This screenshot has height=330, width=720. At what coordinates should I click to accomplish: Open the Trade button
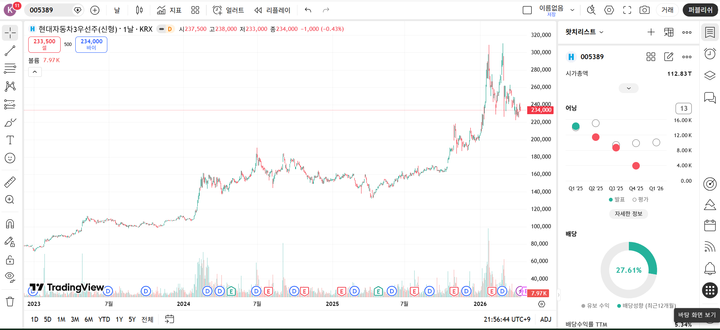[x=667, y=10]
